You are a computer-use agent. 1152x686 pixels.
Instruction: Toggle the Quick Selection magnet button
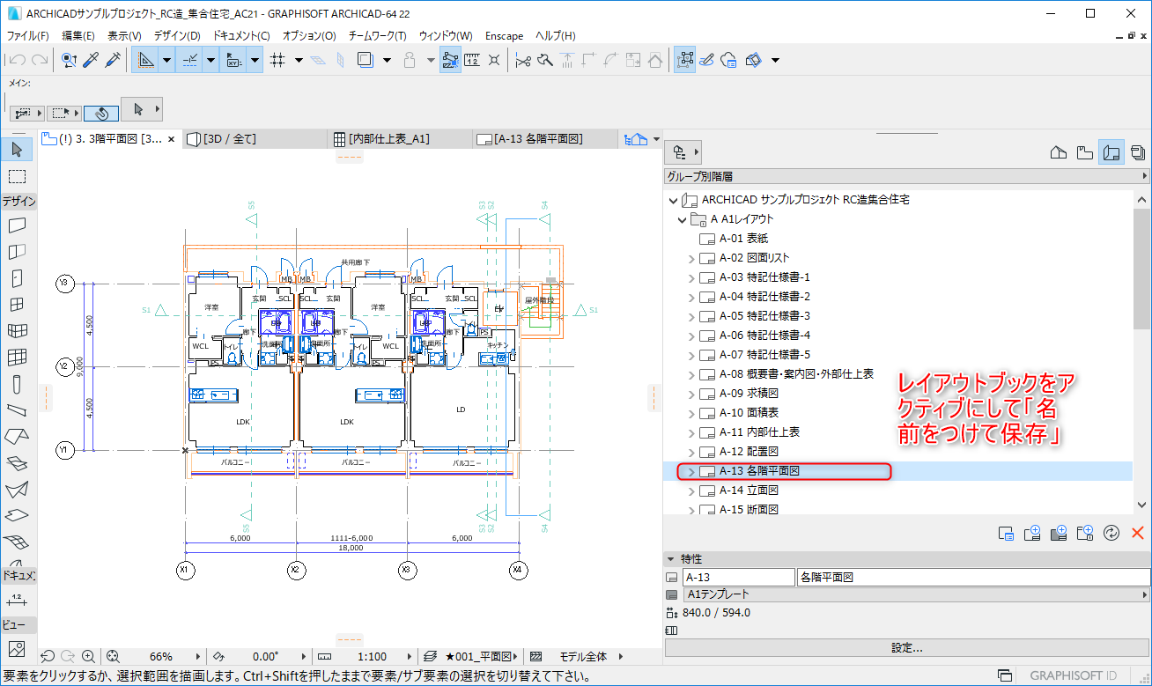[101, 113]
